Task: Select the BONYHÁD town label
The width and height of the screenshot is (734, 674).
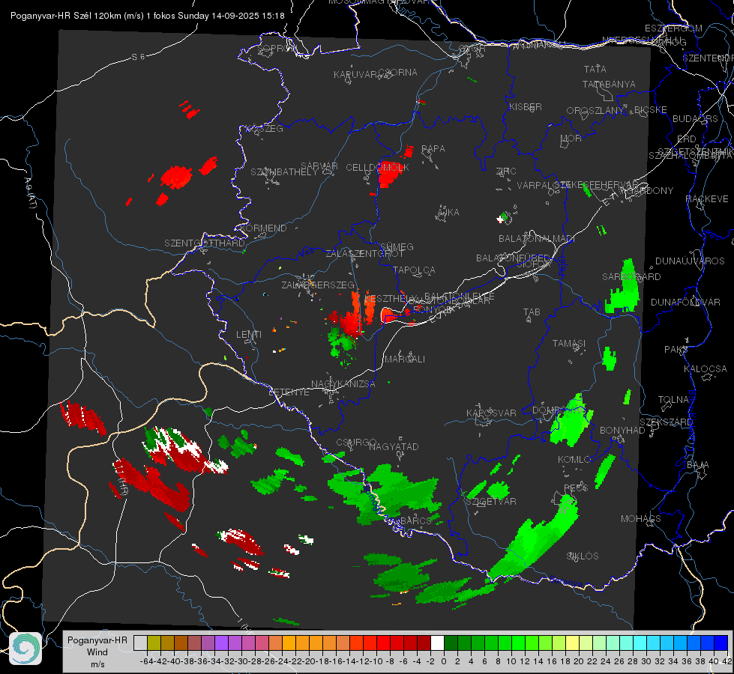Action: [x=622, y=431]
